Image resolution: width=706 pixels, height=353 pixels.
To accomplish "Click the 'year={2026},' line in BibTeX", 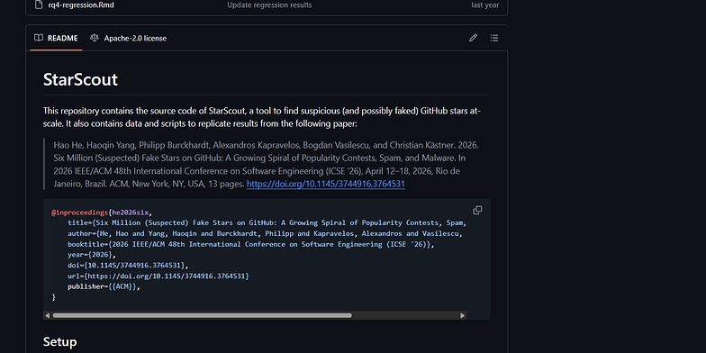I will coord(92,254).
